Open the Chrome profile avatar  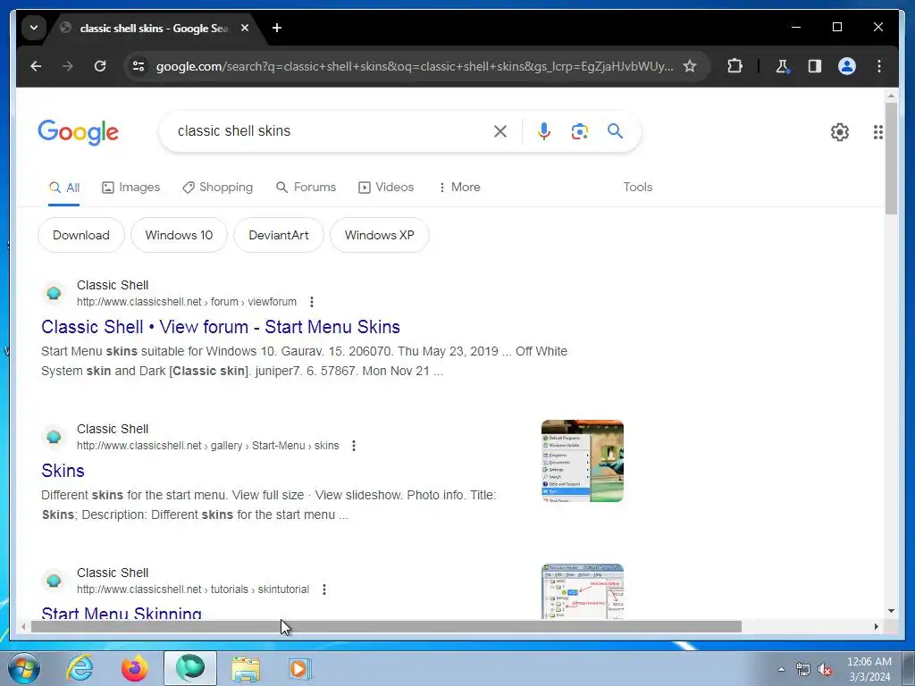coord(847,66)
